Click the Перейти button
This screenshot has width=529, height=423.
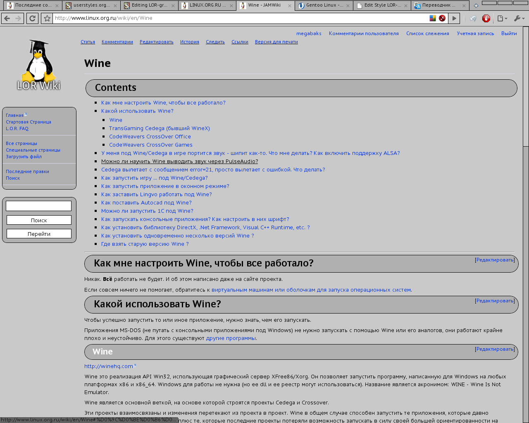39,234
